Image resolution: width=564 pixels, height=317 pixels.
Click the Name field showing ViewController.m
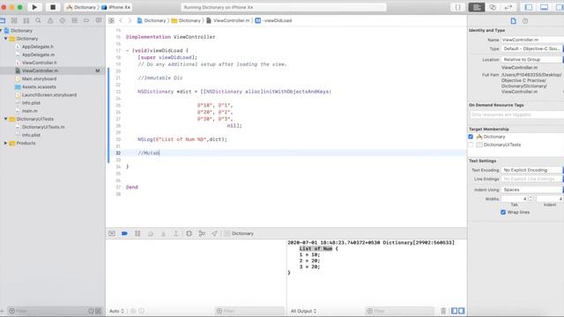point(532,40)
